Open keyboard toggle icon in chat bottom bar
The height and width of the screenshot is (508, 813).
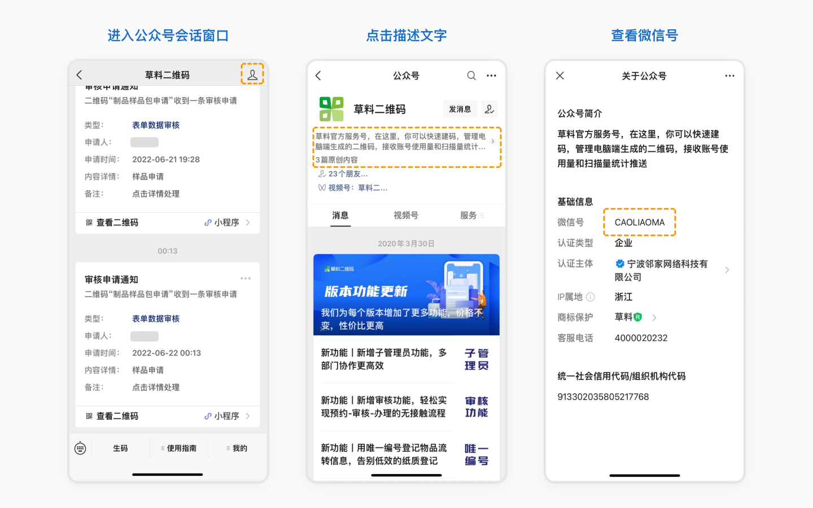point(80,448)
